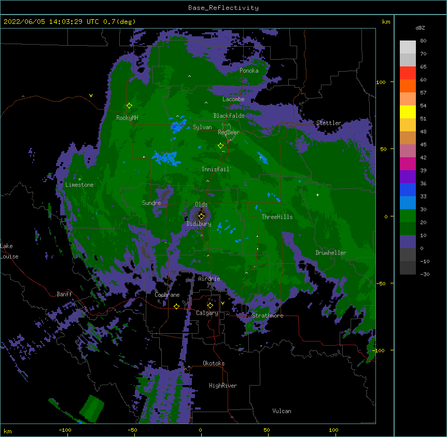Select the bright green 30 dBZ legend swatch
447x437 pixels.
point(408,216)
